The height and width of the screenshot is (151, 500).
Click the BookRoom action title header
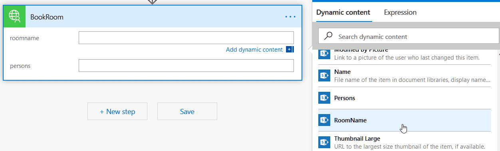point(152,17)
